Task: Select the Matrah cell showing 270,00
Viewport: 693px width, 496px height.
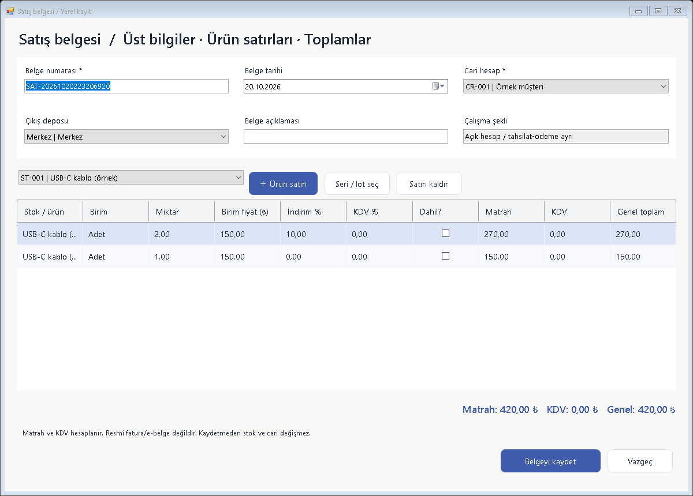Action: [x=511, y=234]
